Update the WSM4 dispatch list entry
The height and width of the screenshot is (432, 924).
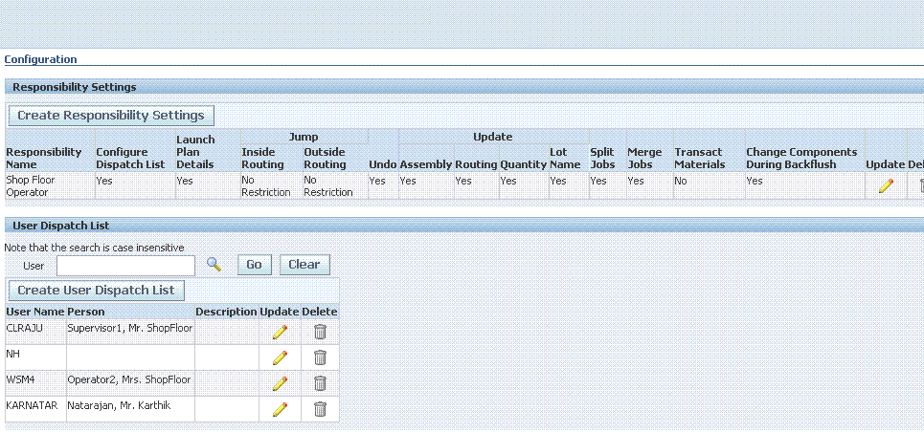pyautogui.click(x=280, y=383)
